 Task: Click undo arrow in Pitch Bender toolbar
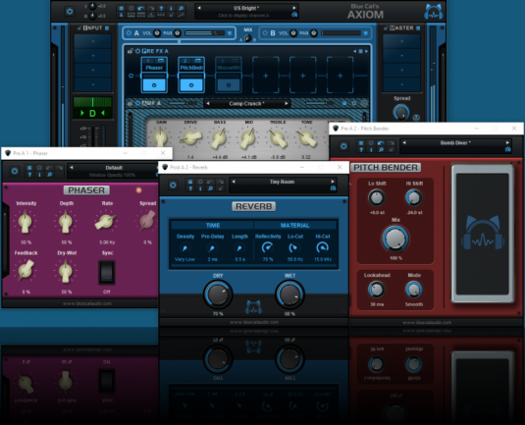(x=381, y=143)
